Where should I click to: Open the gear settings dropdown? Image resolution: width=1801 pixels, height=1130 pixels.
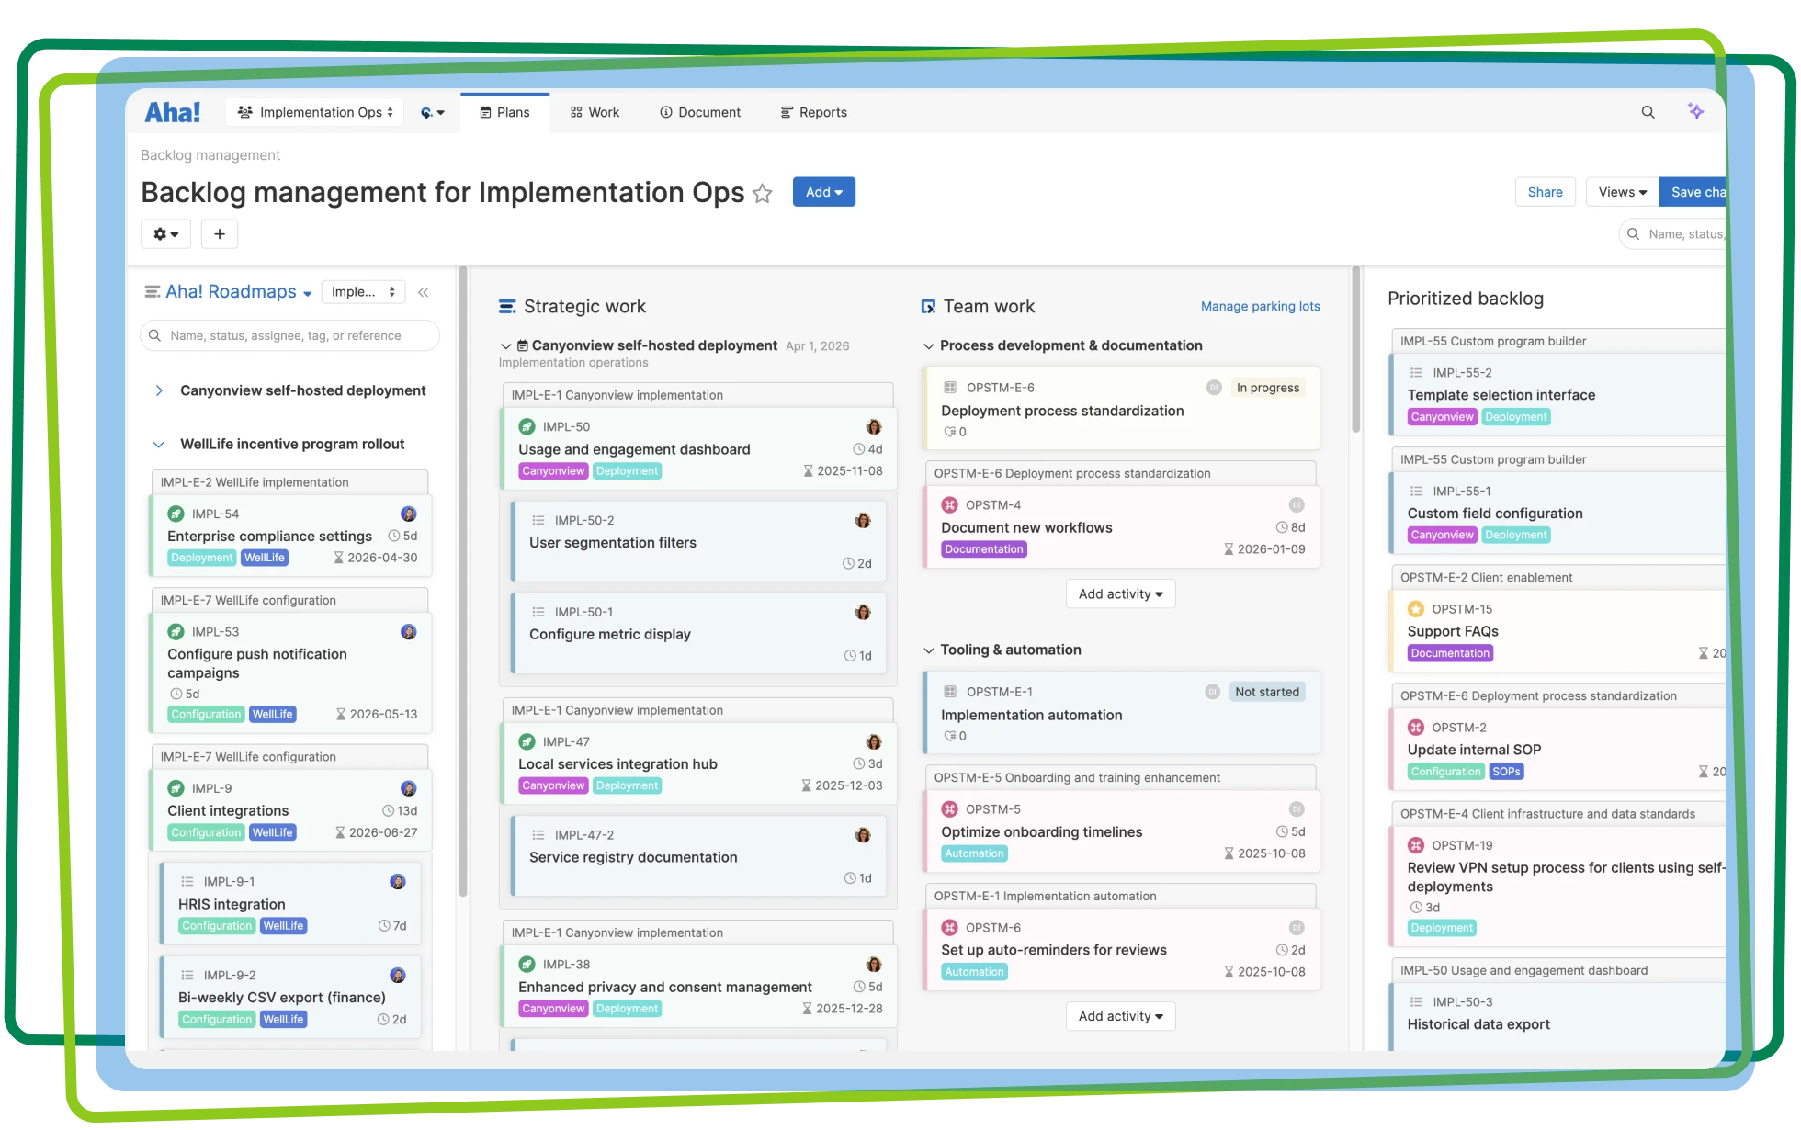165,234
